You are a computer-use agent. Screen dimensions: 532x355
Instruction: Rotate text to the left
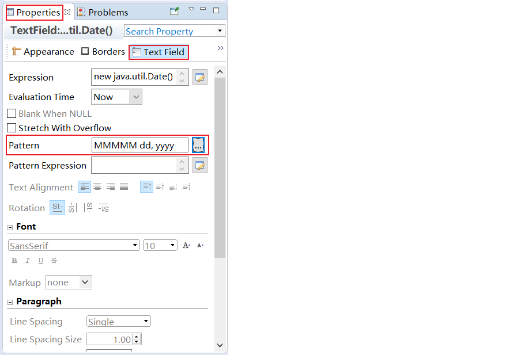[73, 208]
